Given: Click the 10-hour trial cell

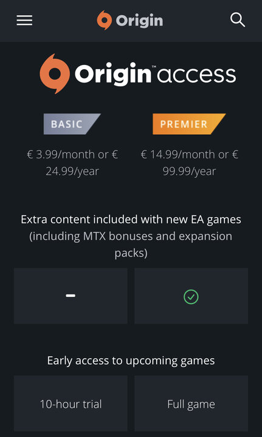Looking at the screenshot, I should (71, 404).
